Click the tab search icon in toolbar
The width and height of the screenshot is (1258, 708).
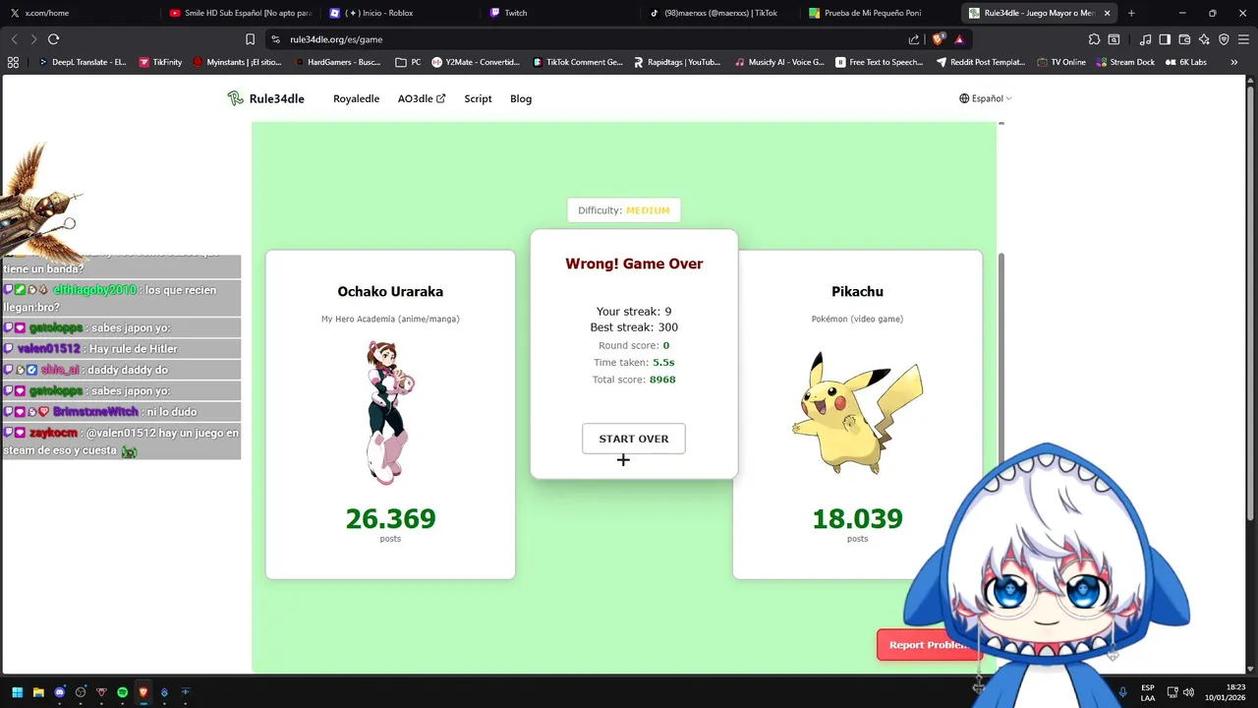[x=1114, y=39]
